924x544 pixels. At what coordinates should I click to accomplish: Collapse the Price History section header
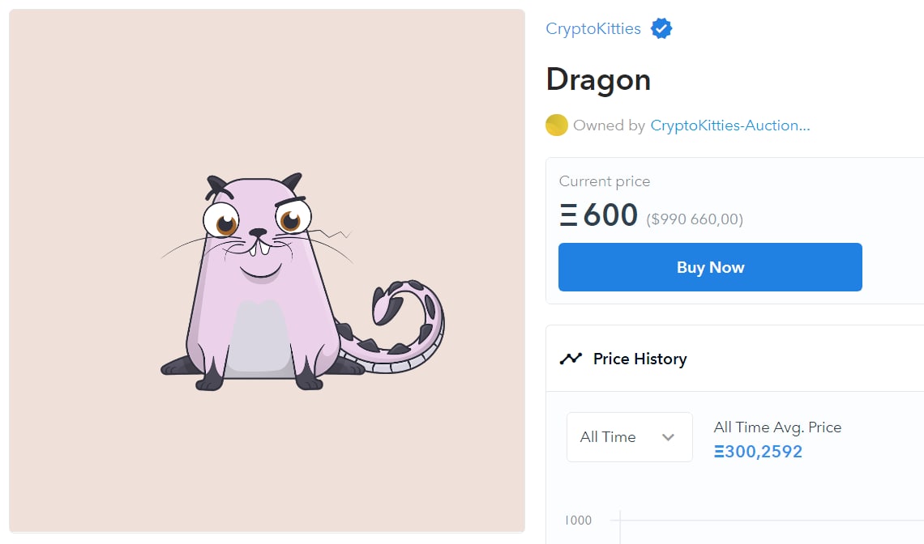point(640,359)
